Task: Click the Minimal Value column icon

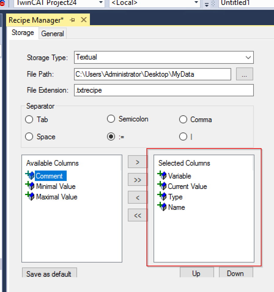Action: tap(30, 186)
